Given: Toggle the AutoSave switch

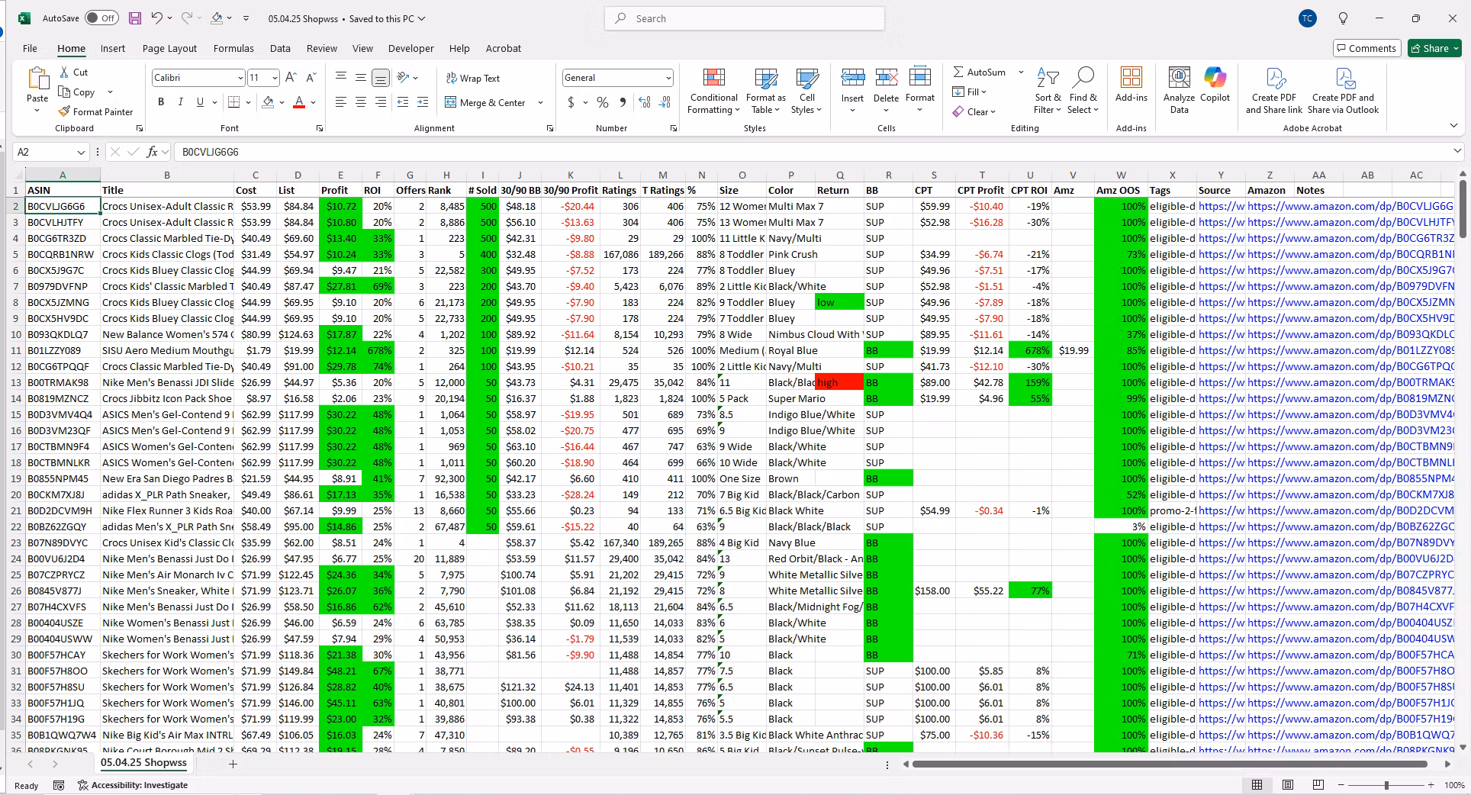Looking at the screenshot, I should pyautogui.click(x=101, y=18).
